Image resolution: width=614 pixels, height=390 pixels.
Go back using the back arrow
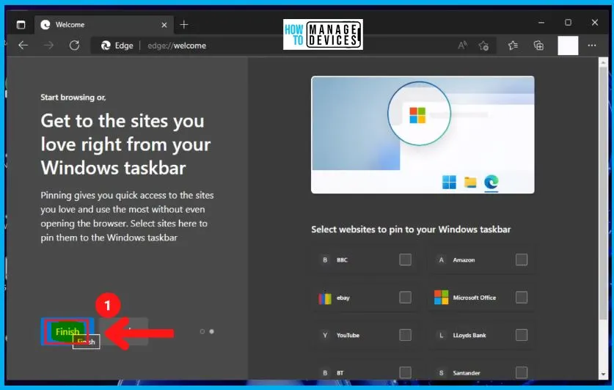[23, 45]
